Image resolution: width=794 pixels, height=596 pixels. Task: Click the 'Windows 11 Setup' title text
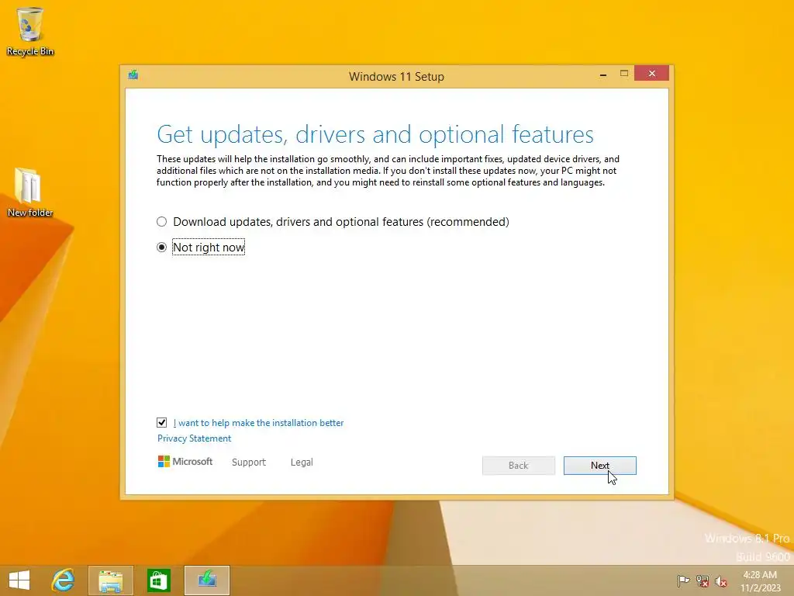click(x=396, y=77)
